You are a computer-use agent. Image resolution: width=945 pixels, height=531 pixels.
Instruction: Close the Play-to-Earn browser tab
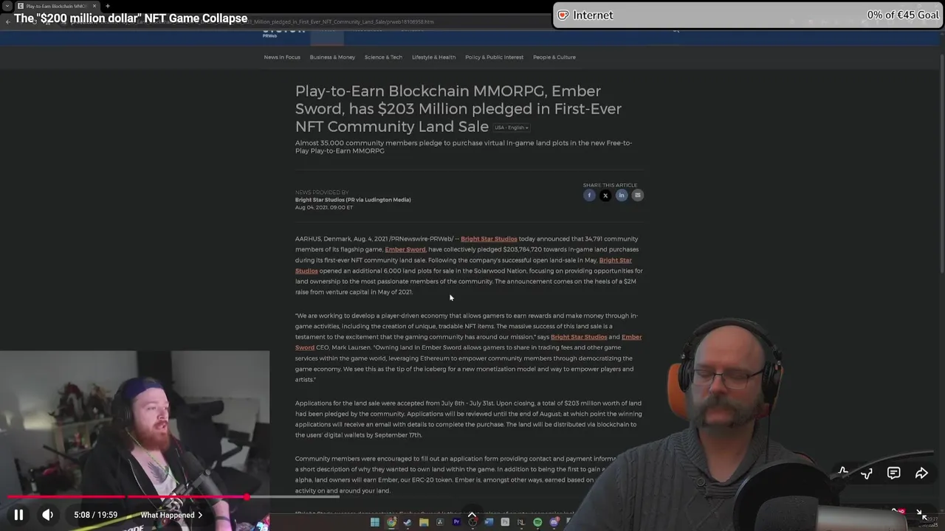pyautogui.click(x=94, y=6)
